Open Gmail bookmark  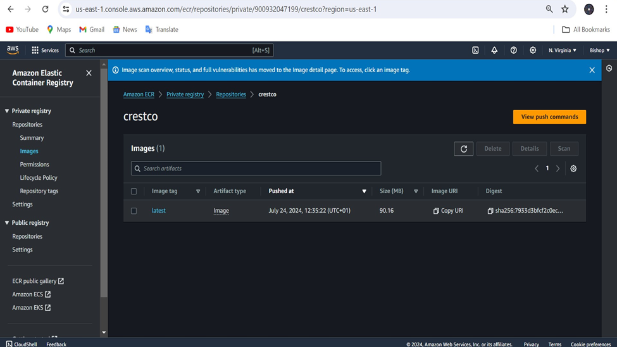[x=92, y=30]
